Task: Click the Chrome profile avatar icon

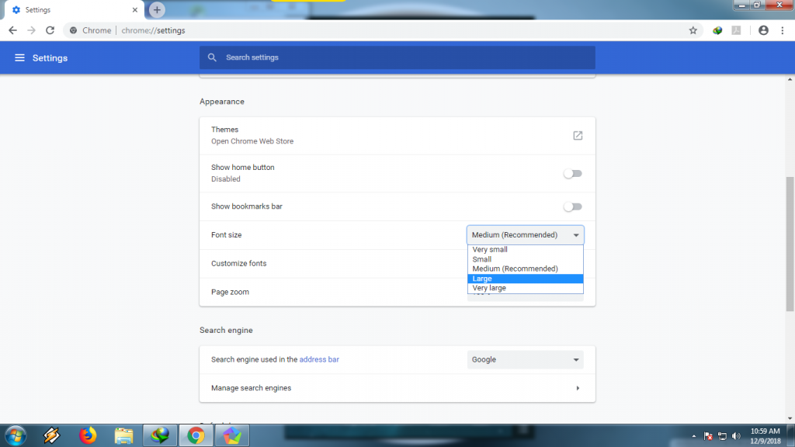Action: click(x=763, y=30)
